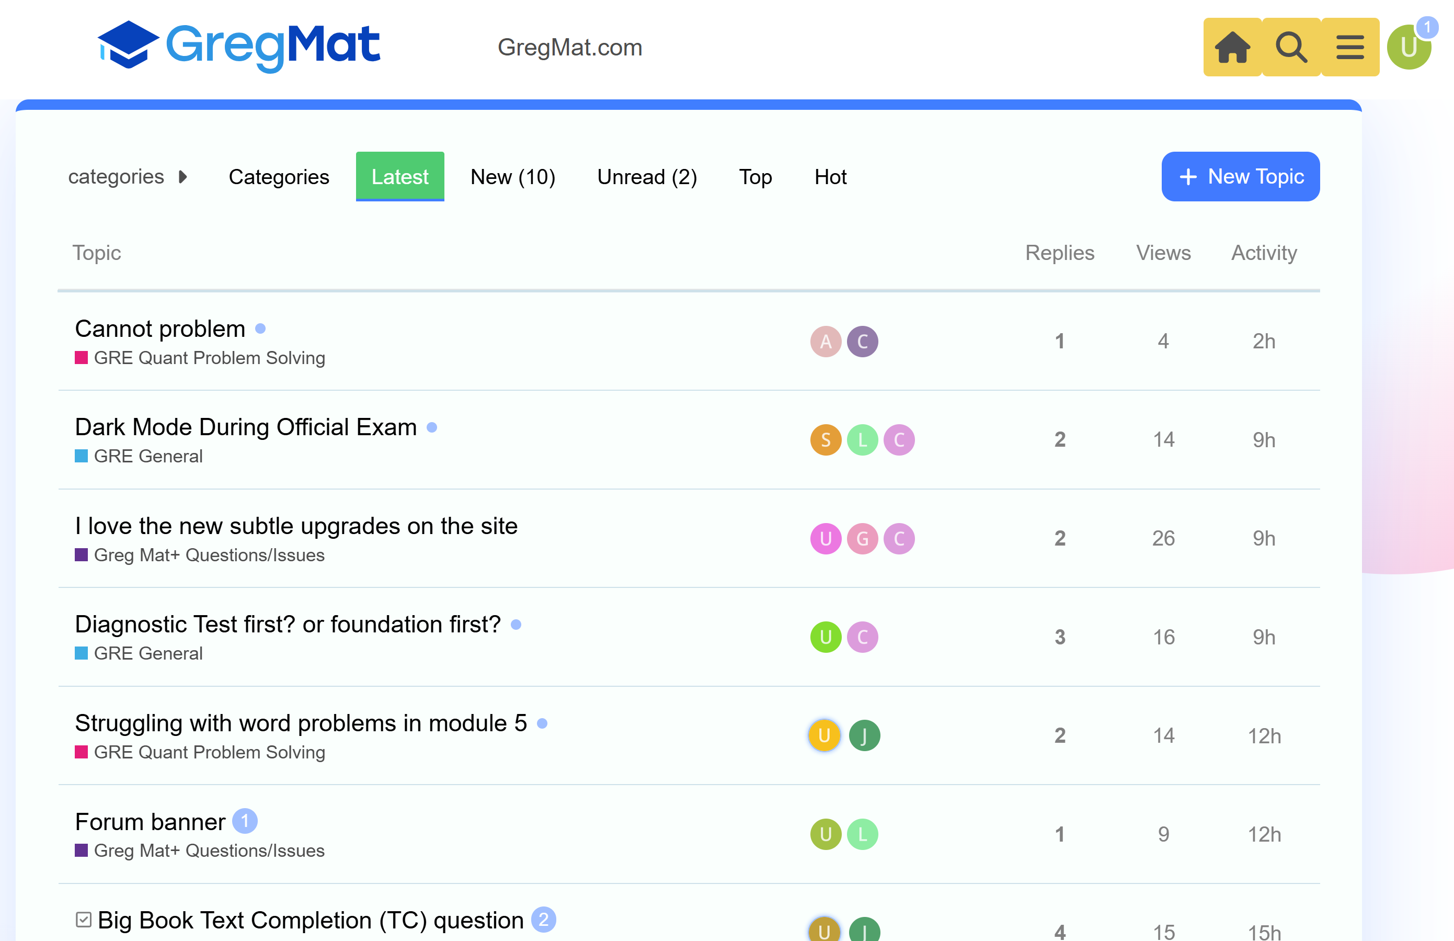Viewport: 1454px width, 941px height.
Task: Sort topics by Activity column header
Action: click(x=1264, y=253)
